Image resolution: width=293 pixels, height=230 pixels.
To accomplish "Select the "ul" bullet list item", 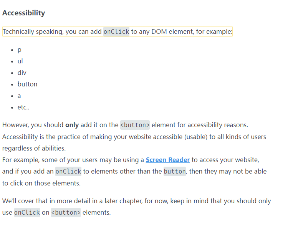I will [x=20, y=61].
